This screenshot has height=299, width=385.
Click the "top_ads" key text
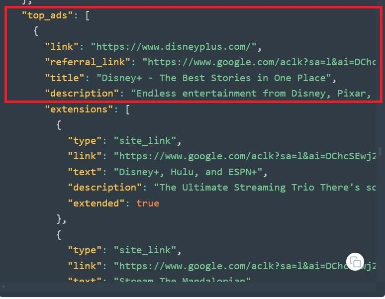(47, 15)
